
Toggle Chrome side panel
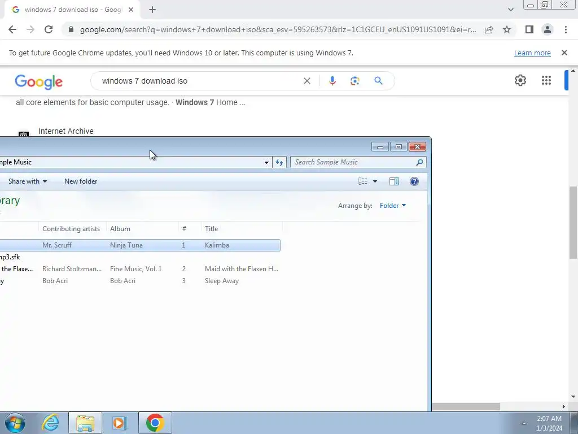[529, 29]
